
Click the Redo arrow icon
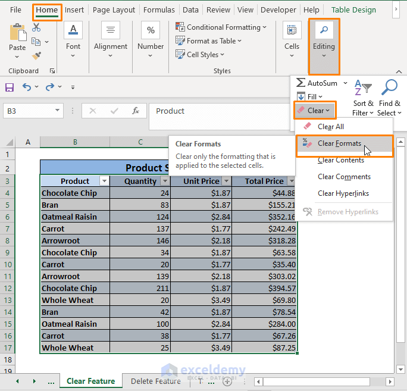coord(50,87)
